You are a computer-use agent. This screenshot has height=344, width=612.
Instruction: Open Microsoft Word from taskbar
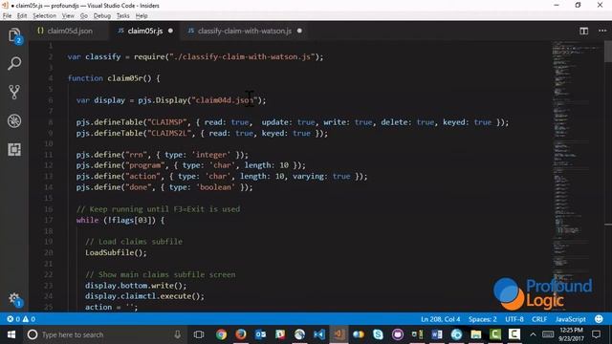[437, 334]
